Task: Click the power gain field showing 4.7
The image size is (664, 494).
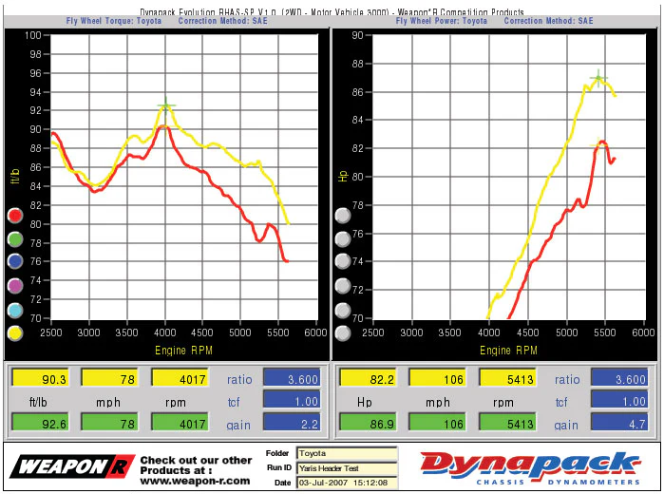Action: [619, 423]
